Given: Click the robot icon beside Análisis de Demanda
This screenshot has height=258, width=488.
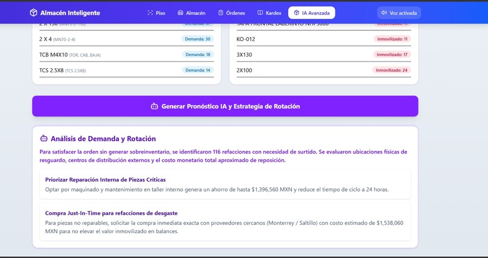Looking at the screenshot, I should tap(44, 138).
